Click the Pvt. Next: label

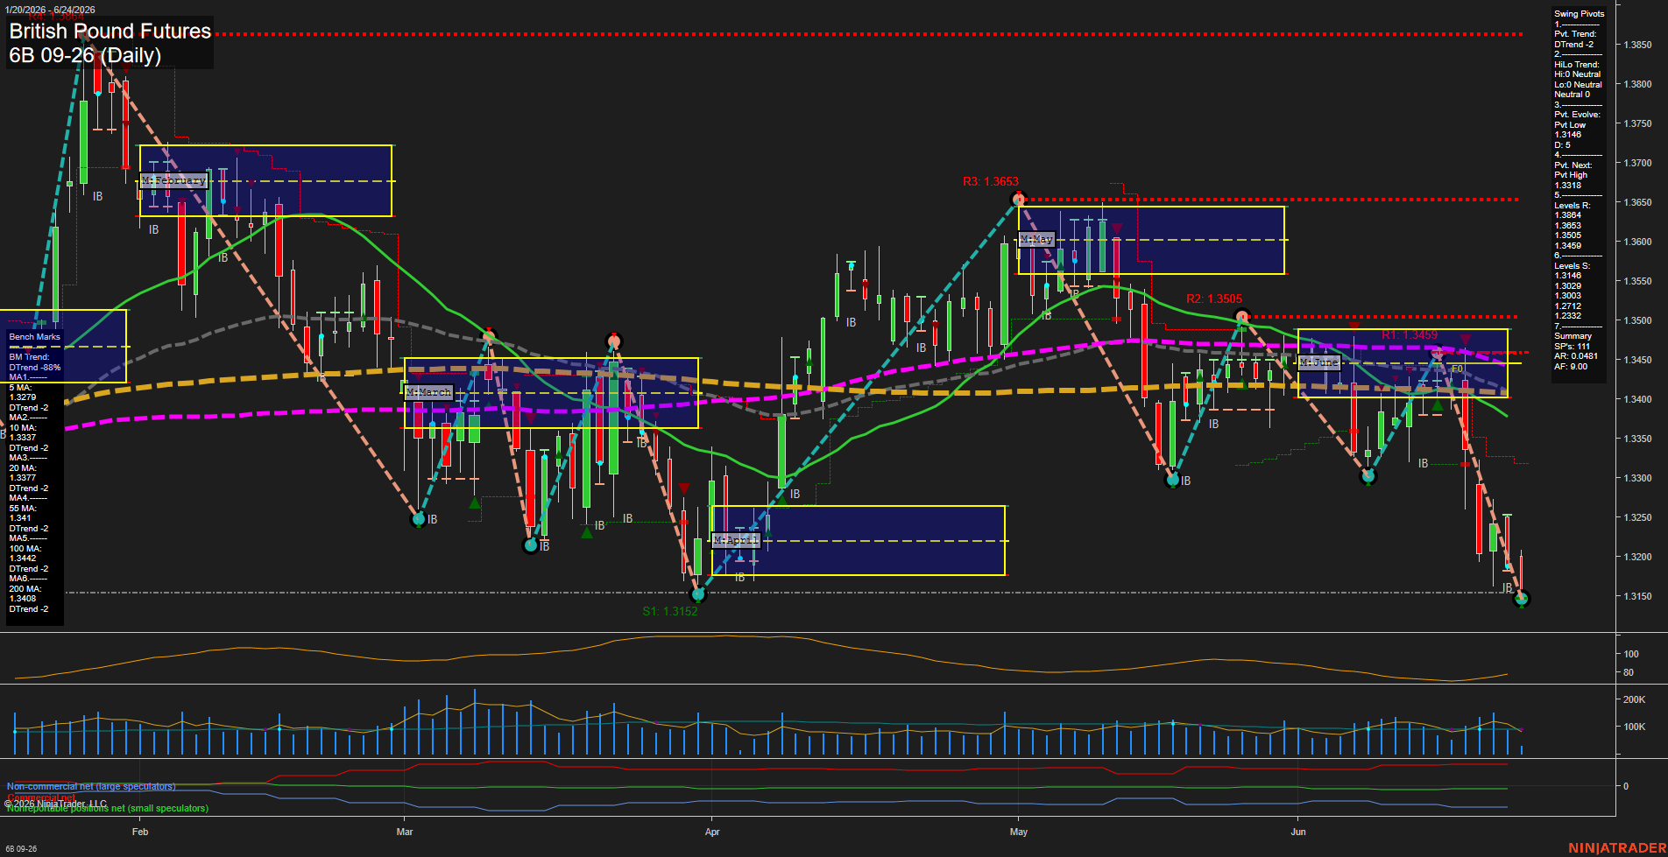tap(1573, 165)
